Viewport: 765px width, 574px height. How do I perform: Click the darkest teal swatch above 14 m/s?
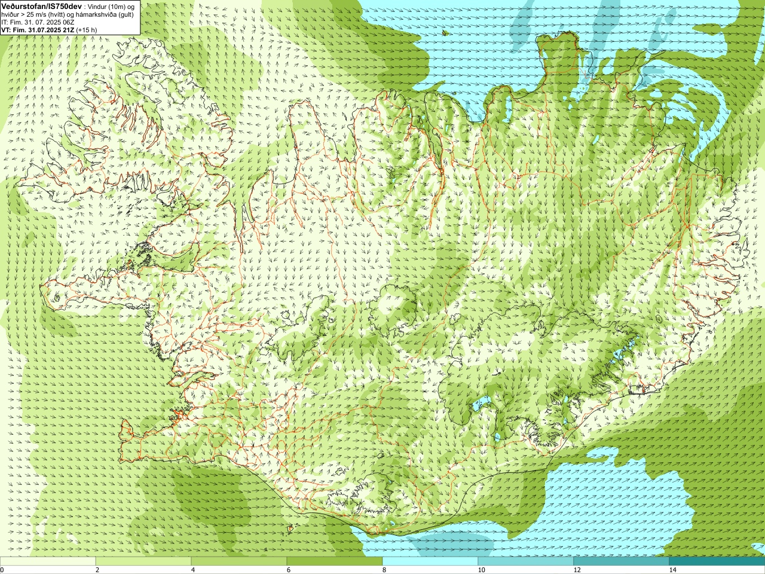[x=717, y=561]
